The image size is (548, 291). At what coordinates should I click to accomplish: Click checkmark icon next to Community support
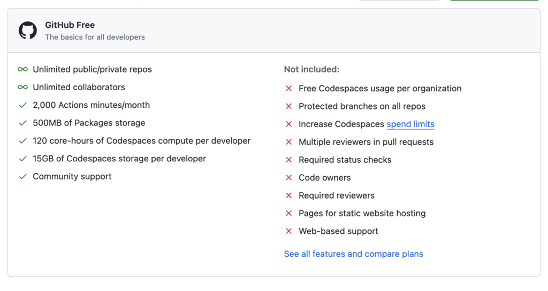click(22, 176)
